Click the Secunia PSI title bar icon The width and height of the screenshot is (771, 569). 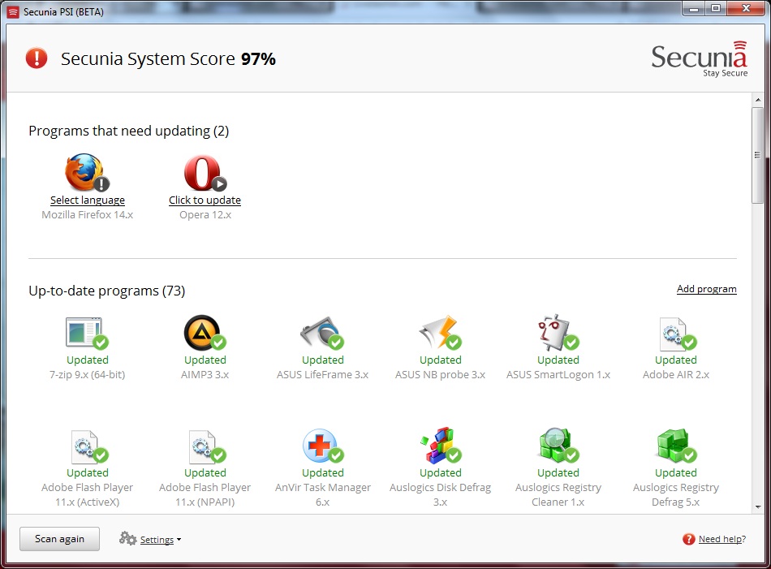[x=13, y=12]
